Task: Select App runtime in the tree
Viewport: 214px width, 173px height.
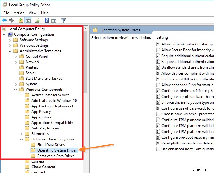Action: click(42, 117)
